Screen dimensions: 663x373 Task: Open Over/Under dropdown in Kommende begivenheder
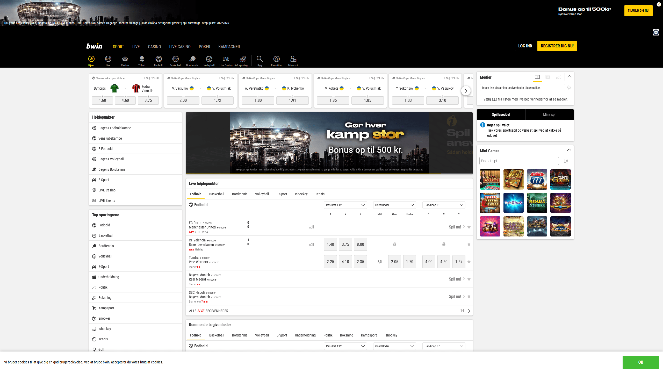394,346
